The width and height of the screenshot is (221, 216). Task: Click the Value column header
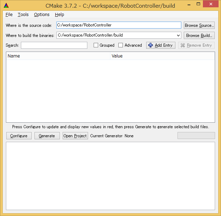[x=162, y=56]
